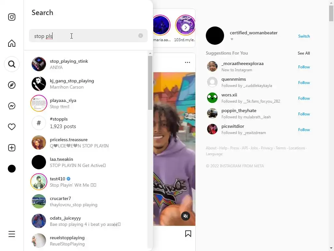The image size is (334, 251).
Task: Open Messenger from the sidebar
Action: point(12,106)
